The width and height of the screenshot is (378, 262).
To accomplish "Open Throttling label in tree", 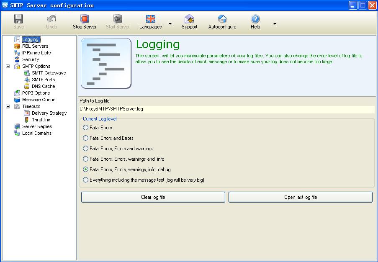I will tap(41, 120).
